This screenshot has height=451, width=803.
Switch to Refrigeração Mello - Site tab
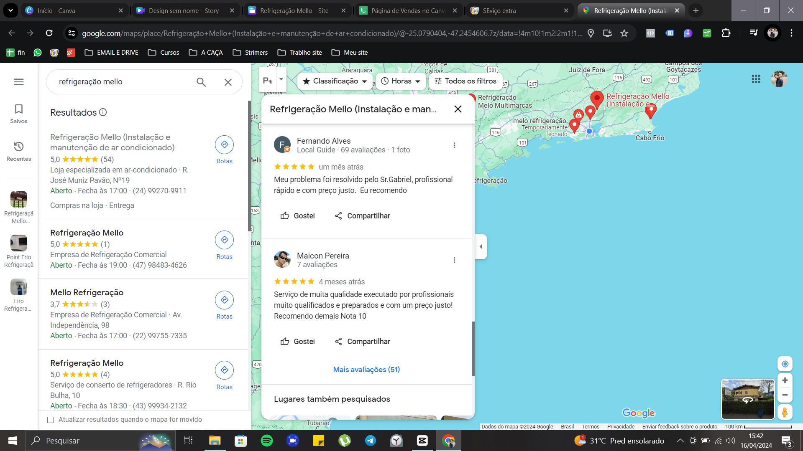(297, 10)
